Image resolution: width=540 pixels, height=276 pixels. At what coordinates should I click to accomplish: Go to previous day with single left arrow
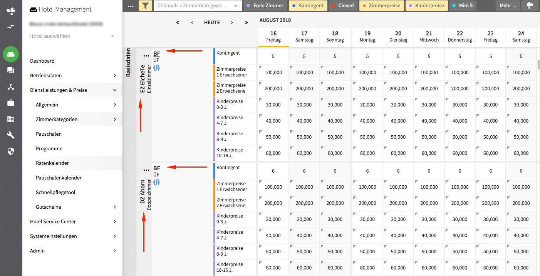(192, 22)
